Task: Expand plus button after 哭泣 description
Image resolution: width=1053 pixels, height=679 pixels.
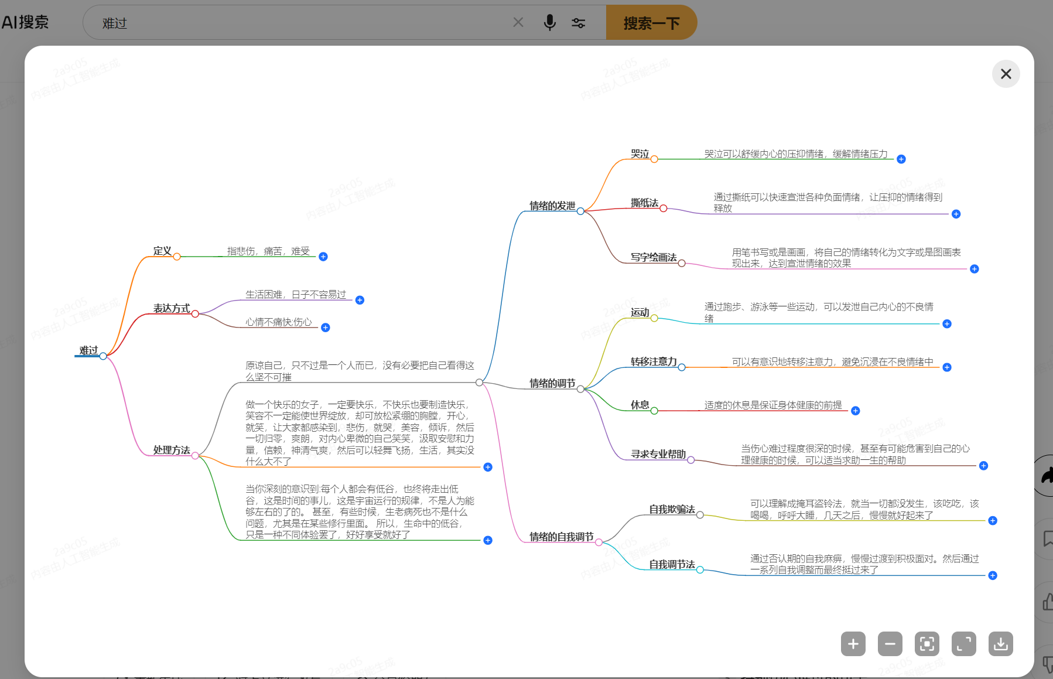Action: [901, 159]
